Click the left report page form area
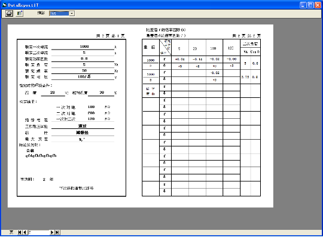 [72, 118]
